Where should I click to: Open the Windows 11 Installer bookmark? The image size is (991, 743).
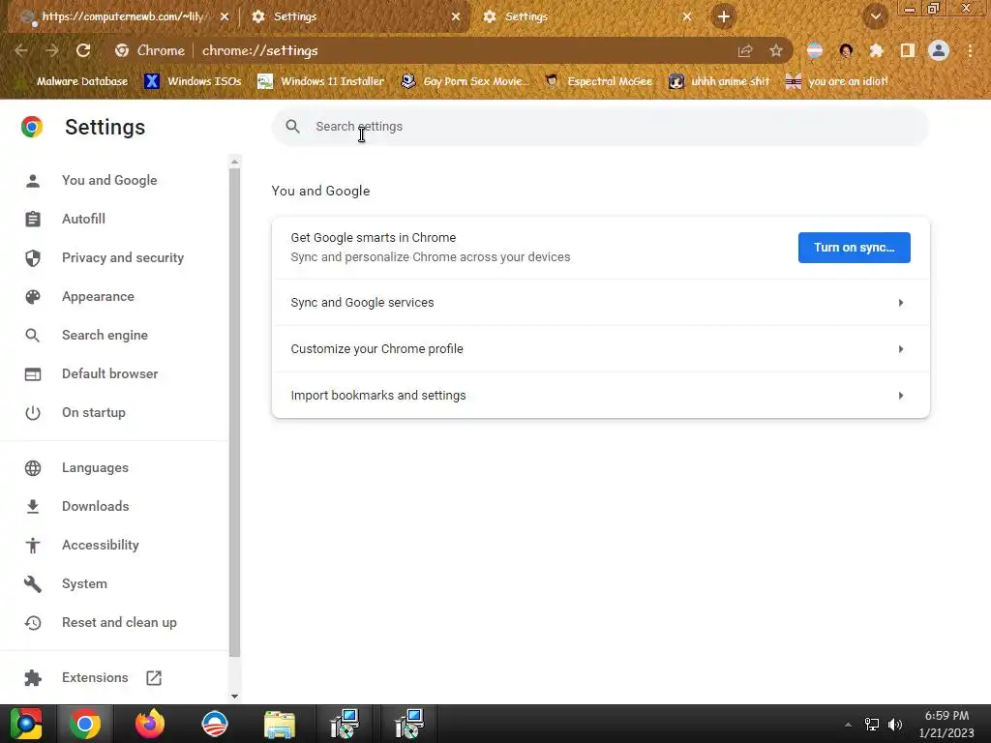click(x=321, y=81)
